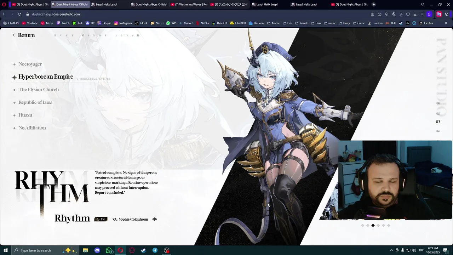
Task: Open a new browser tab with plus
Action: [374, 5]
